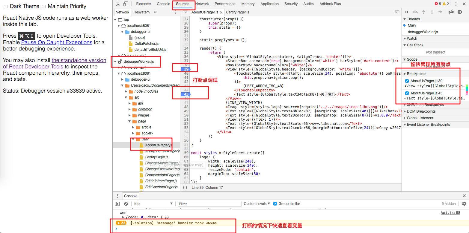Deactivate all breakpoints

(451, 12)
